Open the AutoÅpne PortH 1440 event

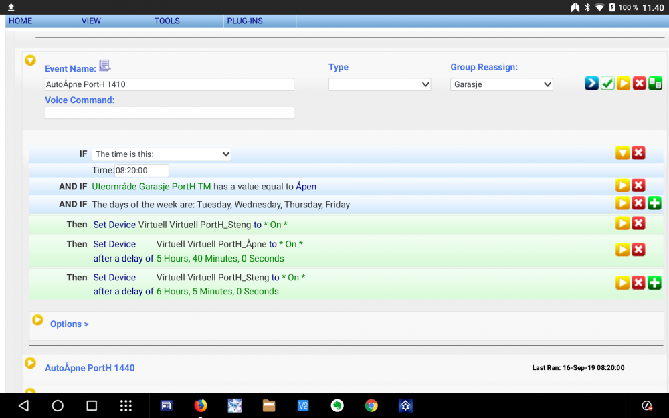tap(90, 368)
